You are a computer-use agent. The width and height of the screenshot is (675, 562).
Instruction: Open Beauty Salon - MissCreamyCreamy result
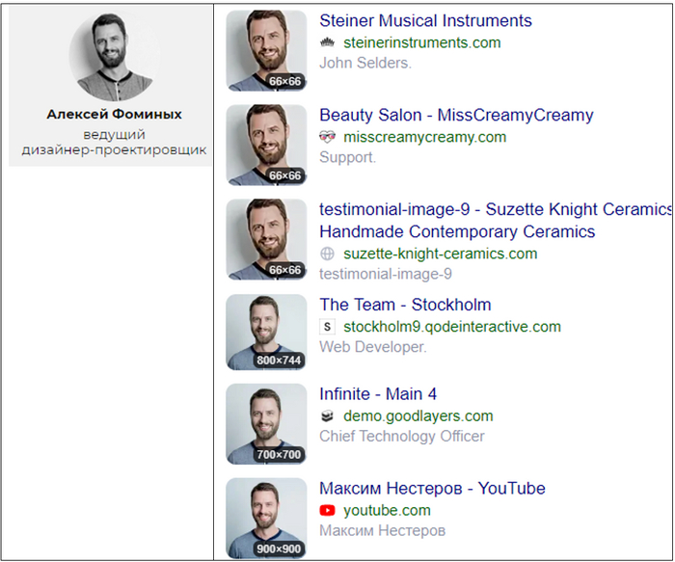(456, 115)
